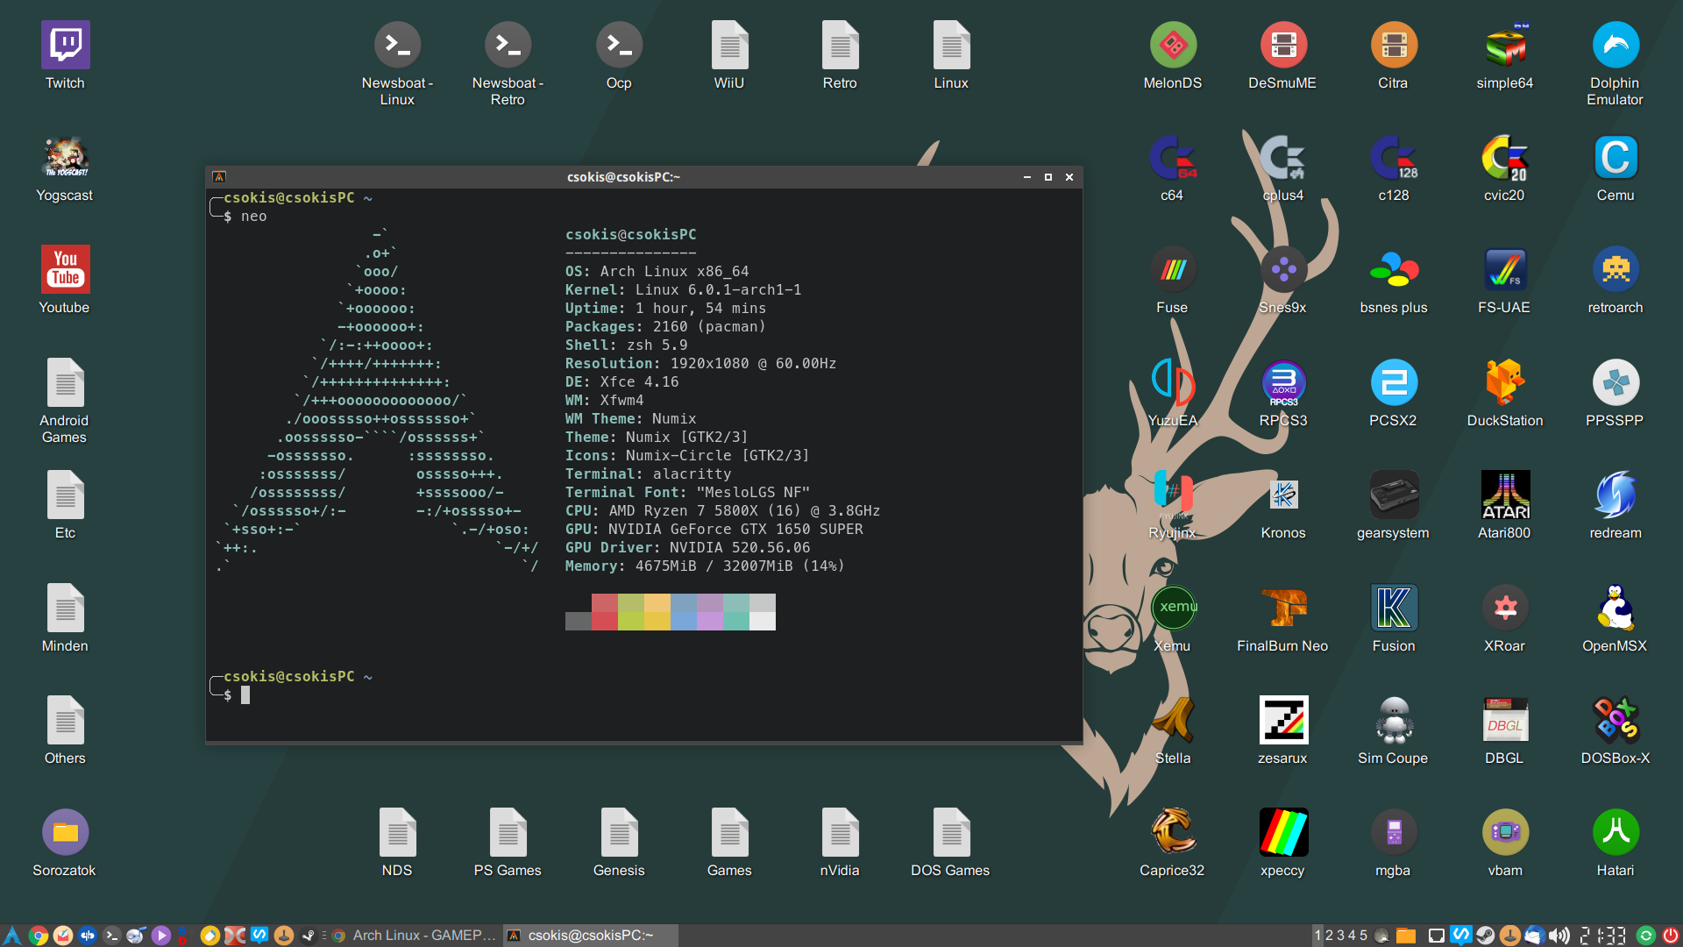Launch the Kronos emulator icon
1683x947 pixels.
(x=1283, y=495)
